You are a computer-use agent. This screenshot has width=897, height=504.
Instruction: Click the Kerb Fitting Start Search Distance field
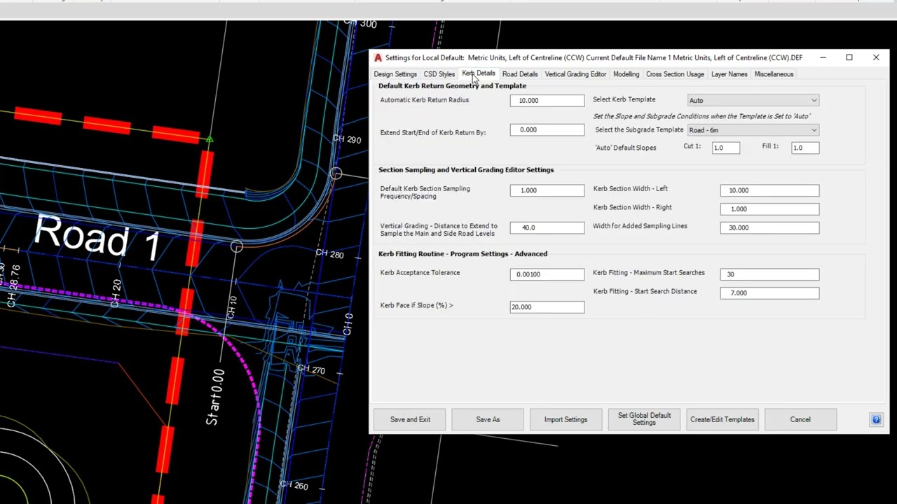click(x=769, y=293)
